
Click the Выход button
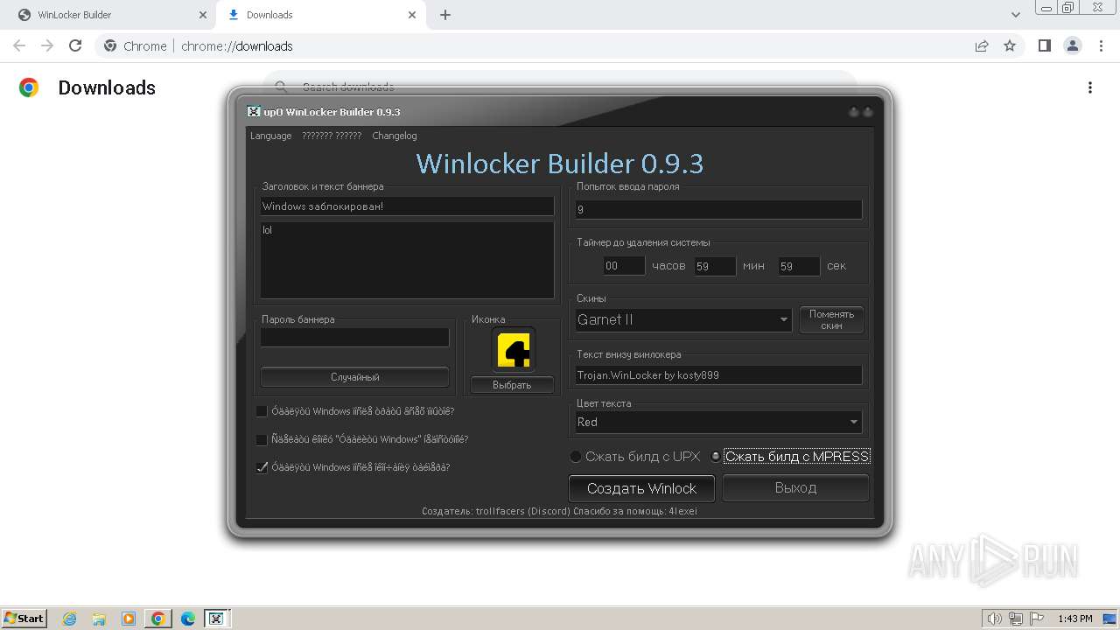coord(795,488)
